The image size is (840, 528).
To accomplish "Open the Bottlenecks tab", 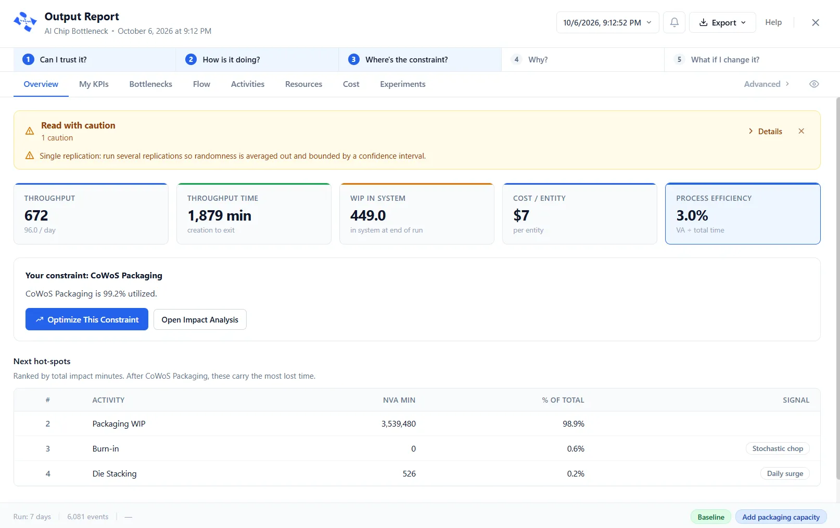I will 151,84.
